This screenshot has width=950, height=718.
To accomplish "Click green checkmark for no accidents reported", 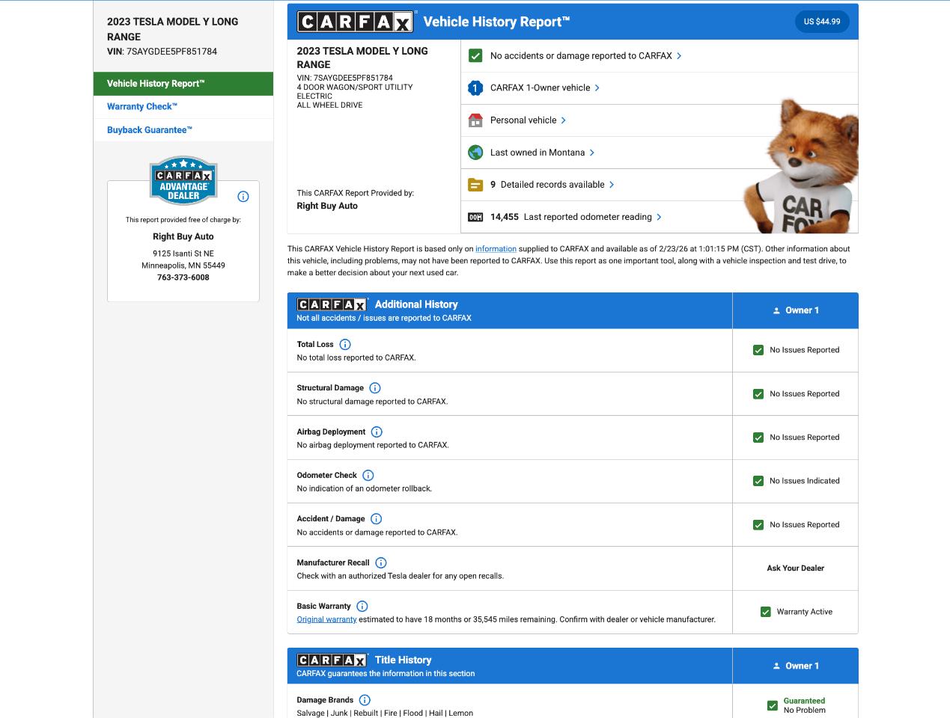I will [475, 56].
